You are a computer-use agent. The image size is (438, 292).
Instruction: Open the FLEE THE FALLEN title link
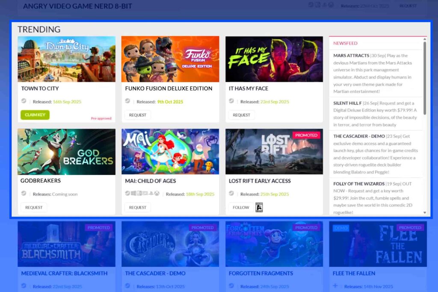tap(354, 273)
